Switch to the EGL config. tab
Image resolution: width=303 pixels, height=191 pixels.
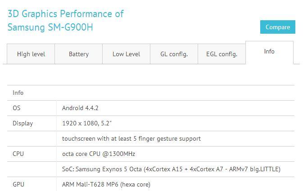click(x=222, y=54)
